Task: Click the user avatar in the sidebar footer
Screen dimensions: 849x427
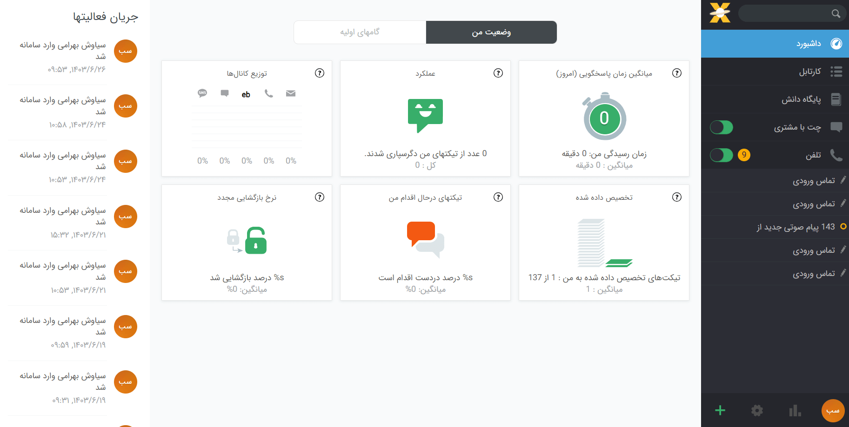Action: pos(833,411)
